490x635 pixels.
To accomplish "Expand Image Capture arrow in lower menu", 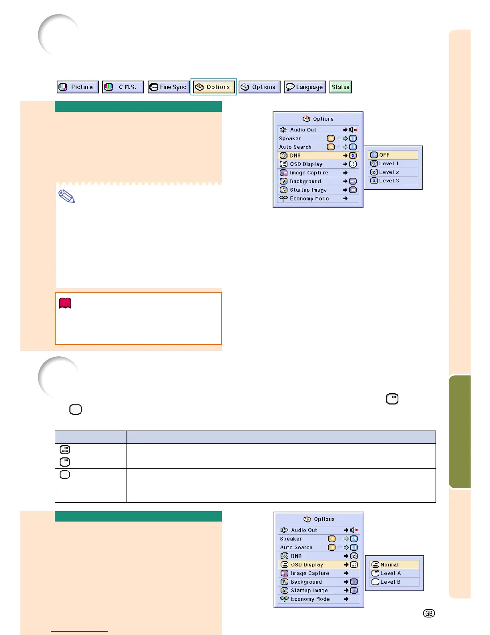I will coord(346,573).
